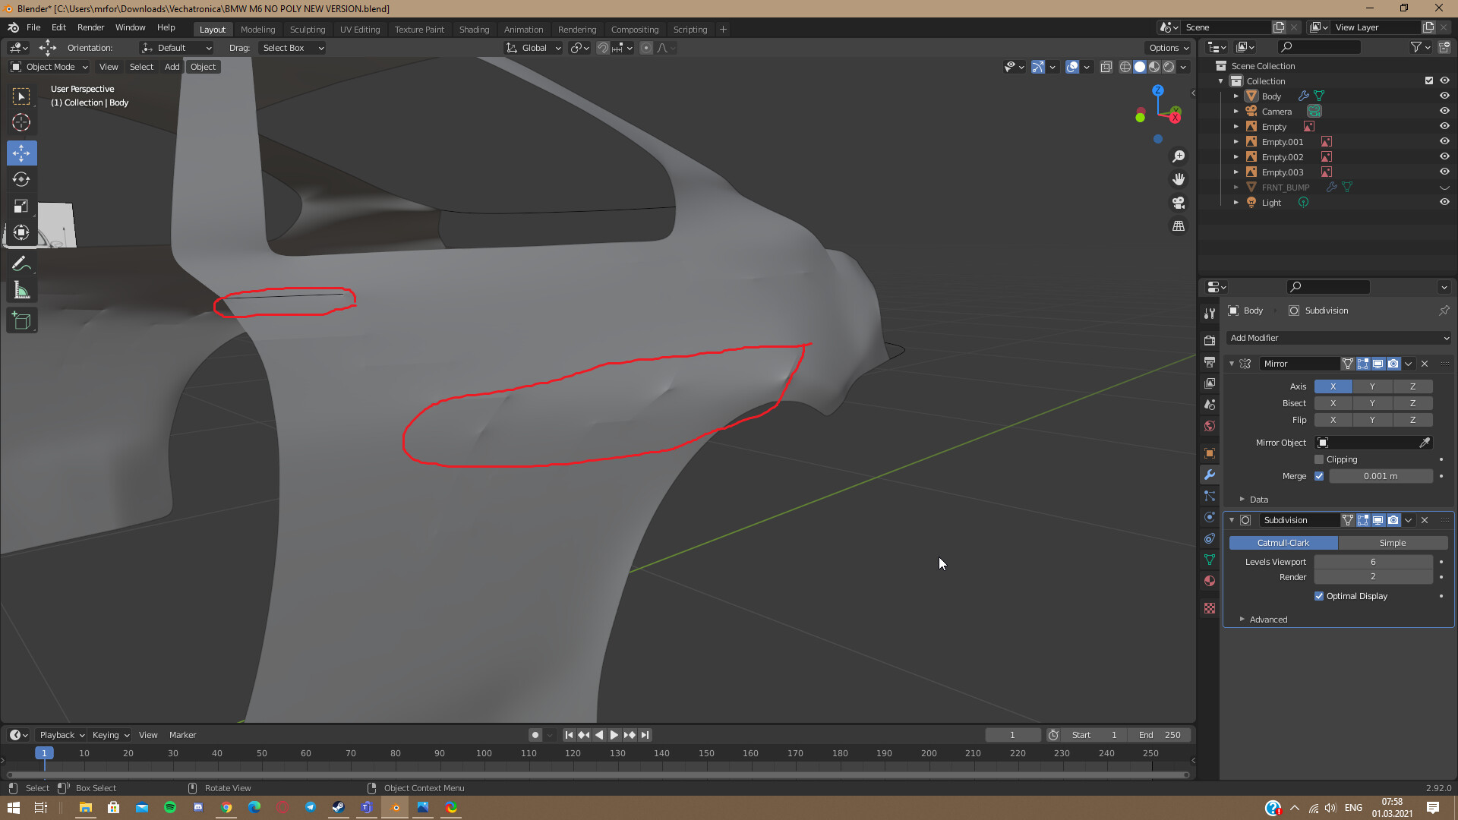The width and height of the screenshot is (1458, 820).
Task: Select the Add Cube tool
Action: click(x=21, y=321)
